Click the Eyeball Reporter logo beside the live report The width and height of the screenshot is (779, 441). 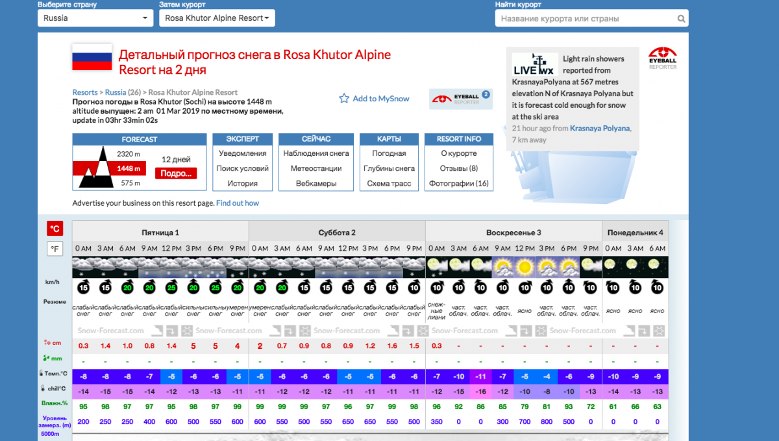(662, 58)
